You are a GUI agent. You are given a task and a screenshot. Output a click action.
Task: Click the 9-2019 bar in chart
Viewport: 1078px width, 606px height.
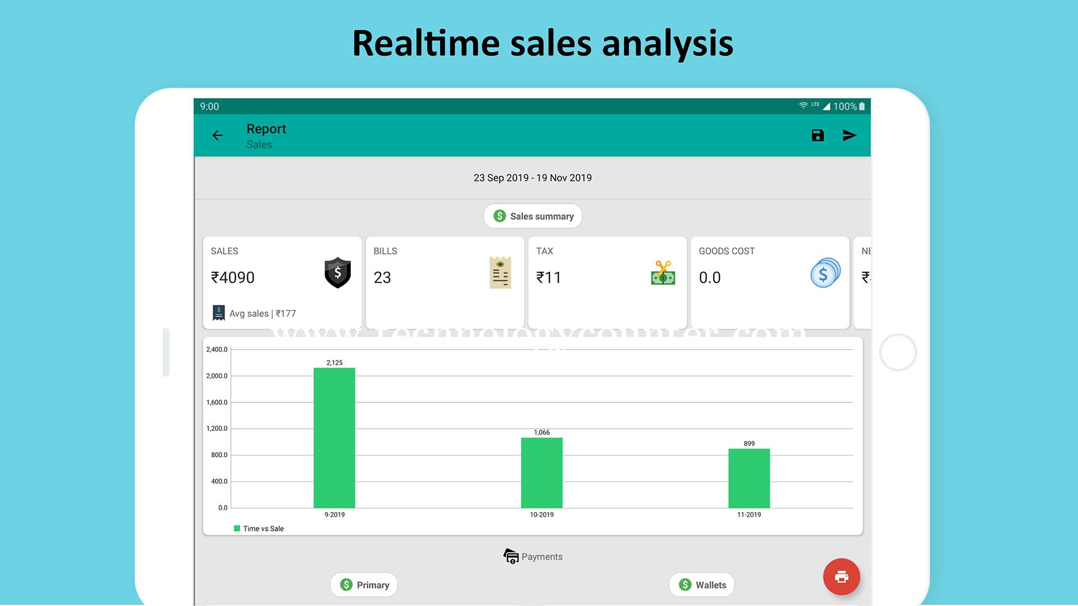pyautogui.click(x=334, y=438)
